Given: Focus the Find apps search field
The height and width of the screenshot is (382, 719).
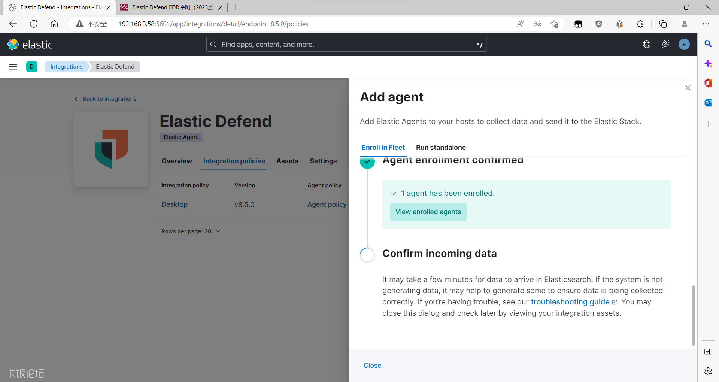Looking at the screenshot, I should point(346,45).
